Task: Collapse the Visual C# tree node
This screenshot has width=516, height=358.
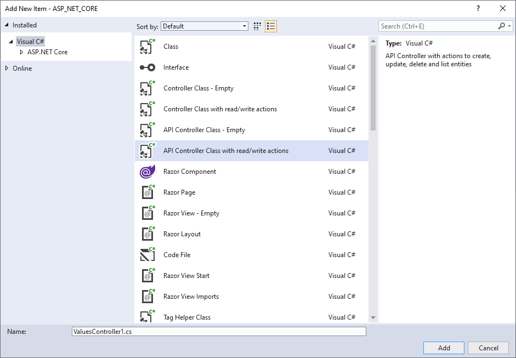Action: point(11,42)
